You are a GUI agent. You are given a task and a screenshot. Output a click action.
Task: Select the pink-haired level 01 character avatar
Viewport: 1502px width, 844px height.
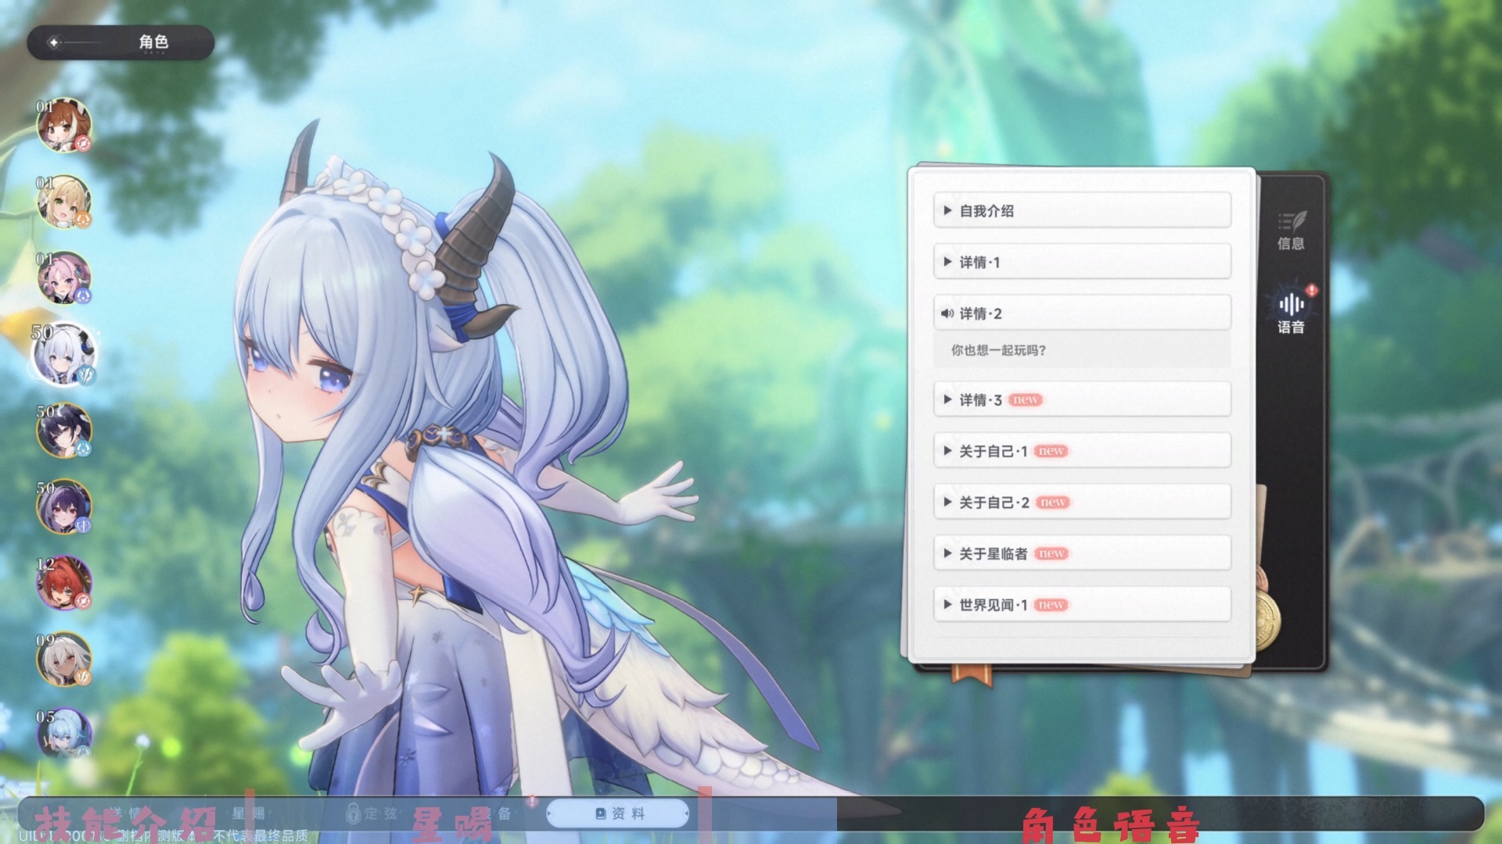(x=64, y=278)
